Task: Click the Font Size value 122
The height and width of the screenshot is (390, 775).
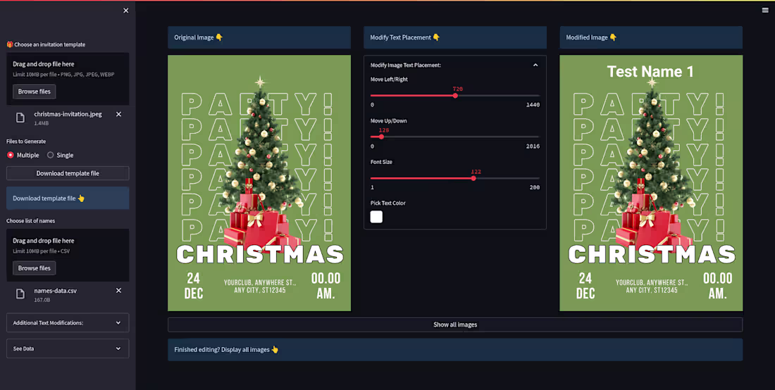Action: point(476,172)
